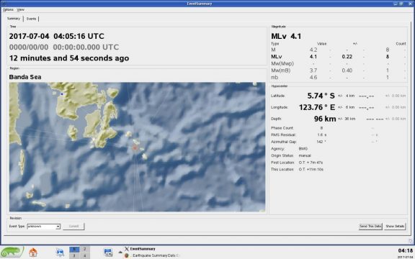Click the origin time 2017-07-04 04:05:16 UTC
The height and width of the screenshot is (259, 415).
coord(57,36)
